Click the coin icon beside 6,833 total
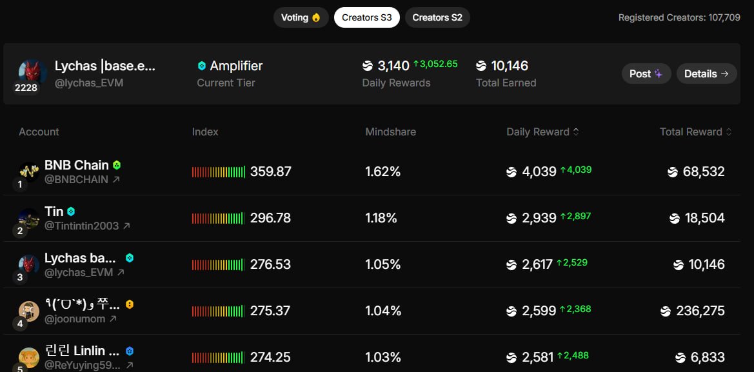This screenshot has height=372, width=754. coord(680,358)
